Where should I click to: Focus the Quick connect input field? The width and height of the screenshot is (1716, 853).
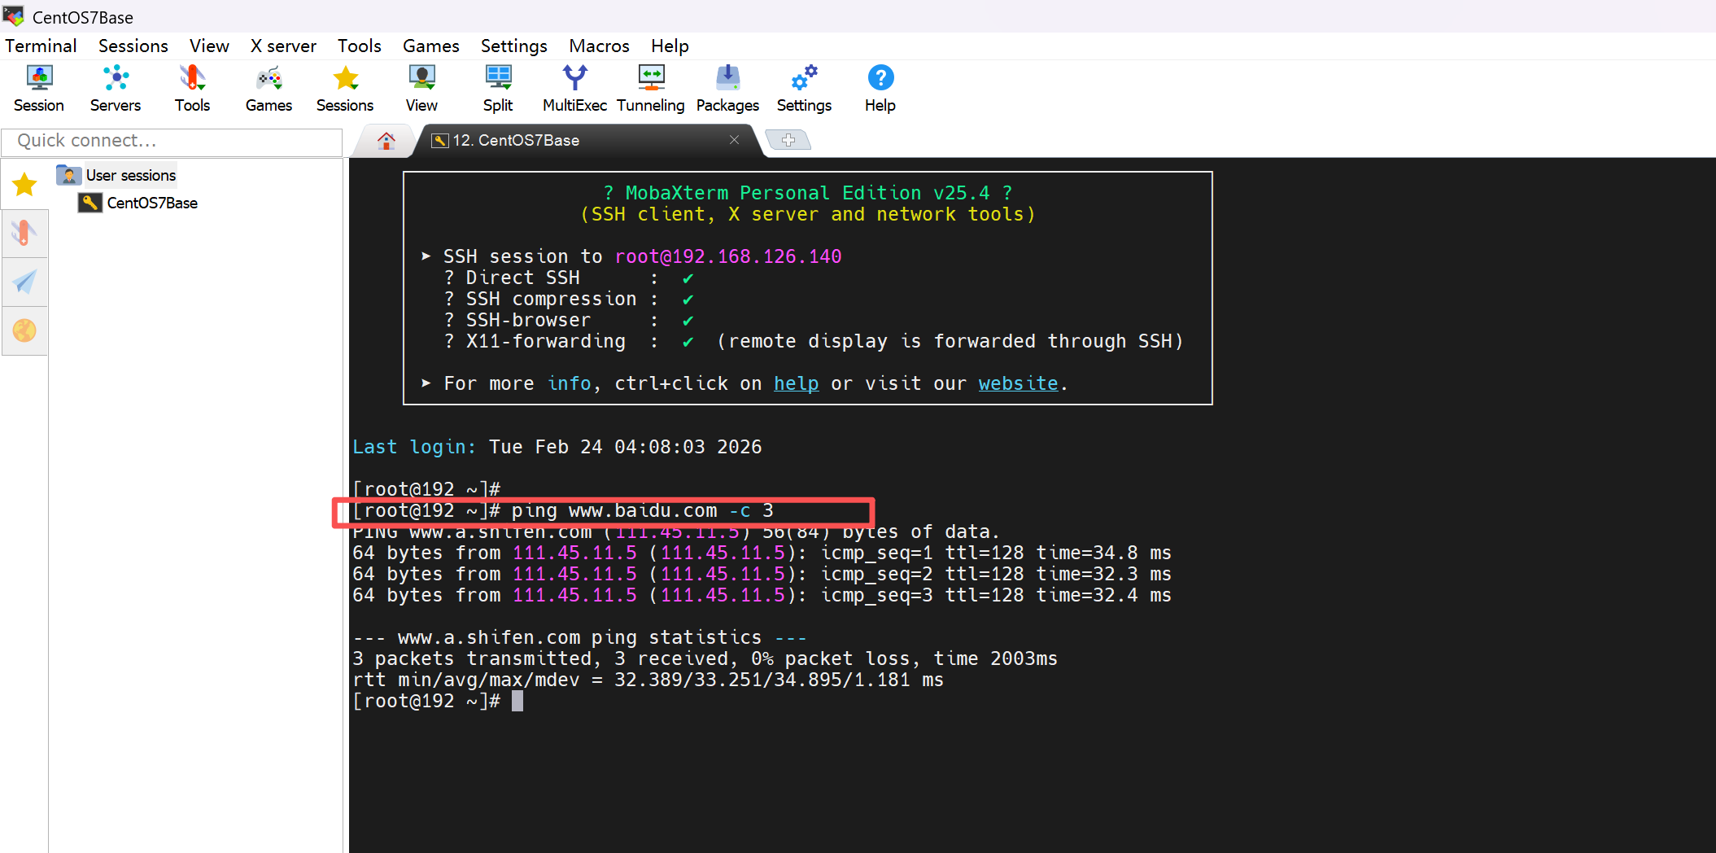172,141
